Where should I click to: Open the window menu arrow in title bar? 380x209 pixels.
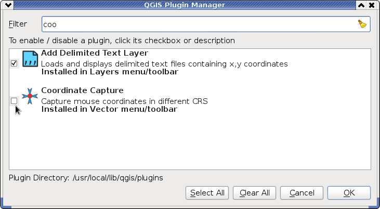point(8,5)
